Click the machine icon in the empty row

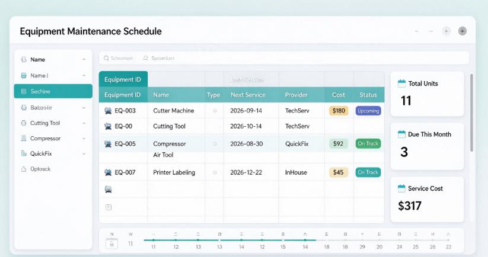pos(108,189)
